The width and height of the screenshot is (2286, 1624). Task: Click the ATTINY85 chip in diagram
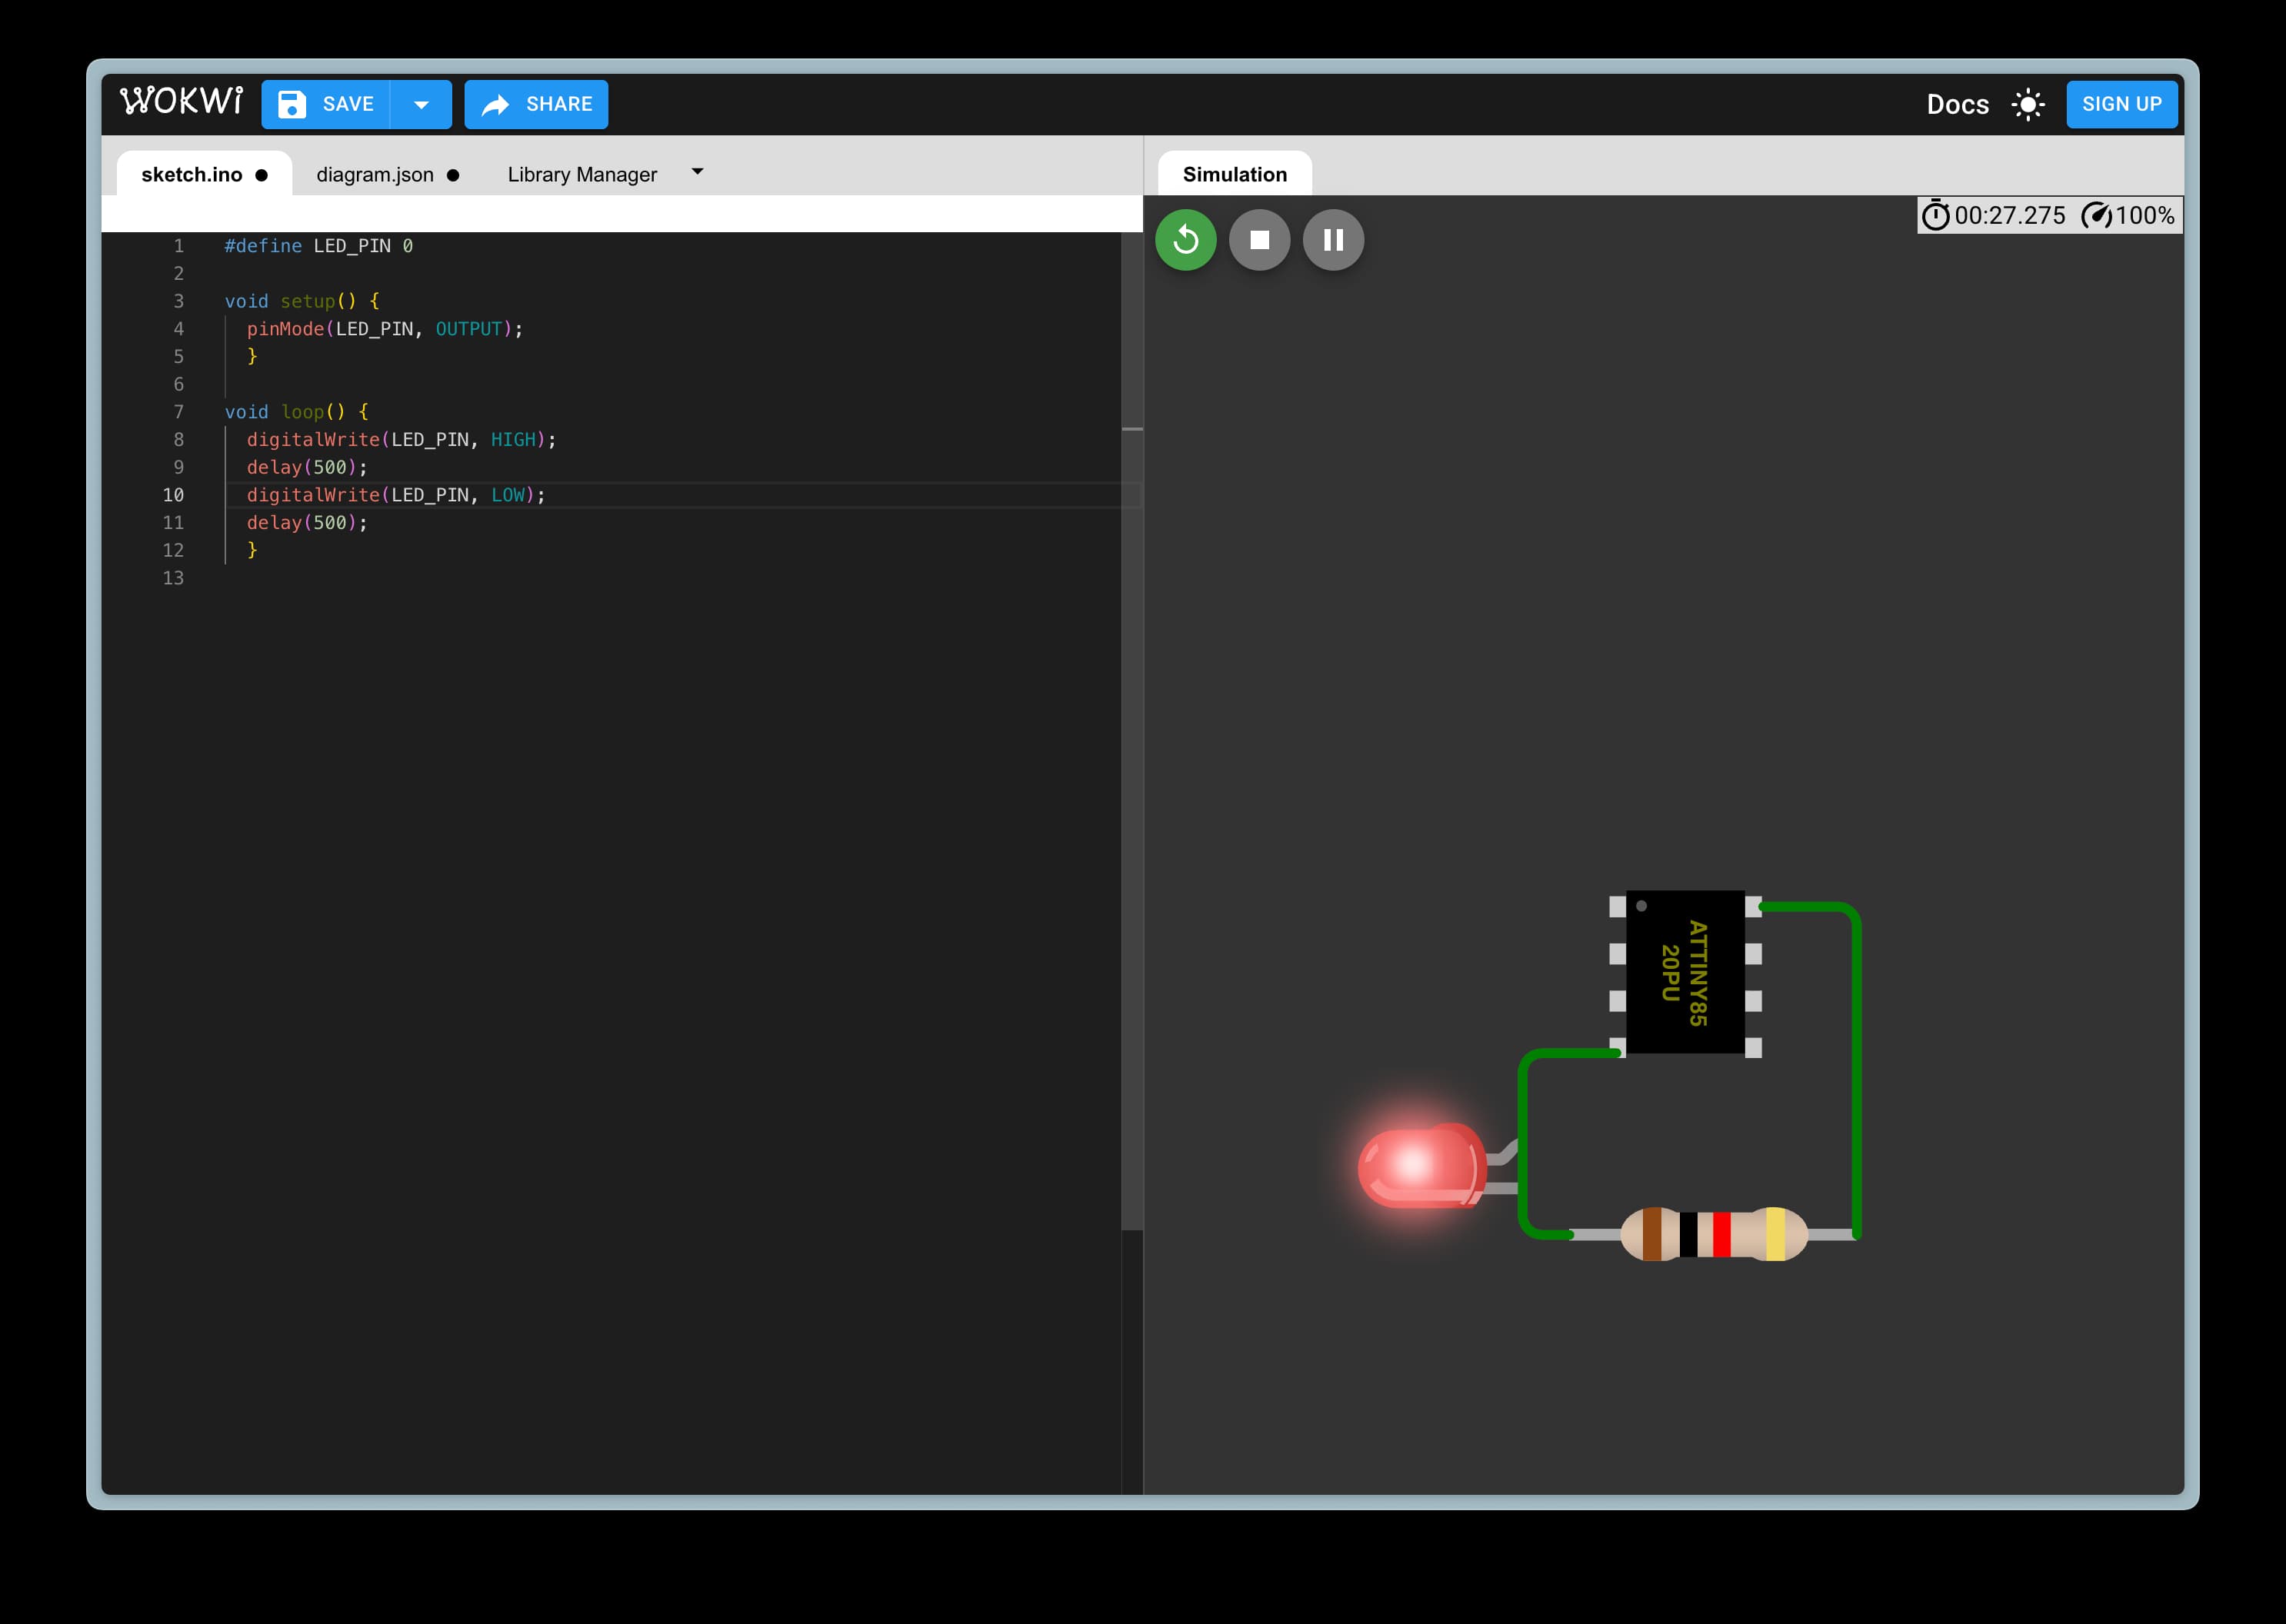[x=1685, y=972]
